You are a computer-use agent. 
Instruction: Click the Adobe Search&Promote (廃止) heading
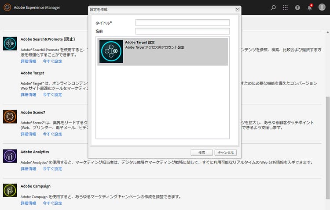[x=48, y=39]
